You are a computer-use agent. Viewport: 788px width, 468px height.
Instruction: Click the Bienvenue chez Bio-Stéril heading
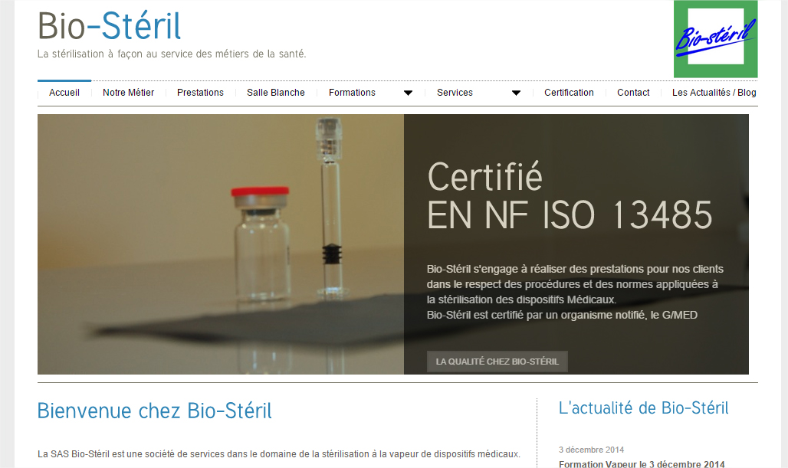[154, 411]
